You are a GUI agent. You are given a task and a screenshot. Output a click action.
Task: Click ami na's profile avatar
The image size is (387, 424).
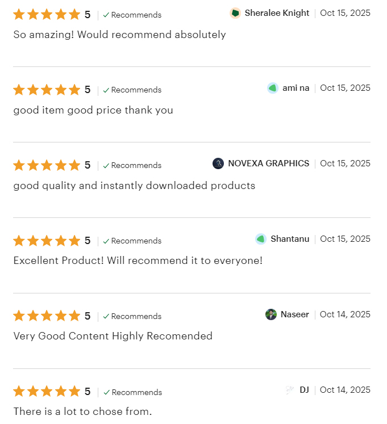[x=273, y=88]
